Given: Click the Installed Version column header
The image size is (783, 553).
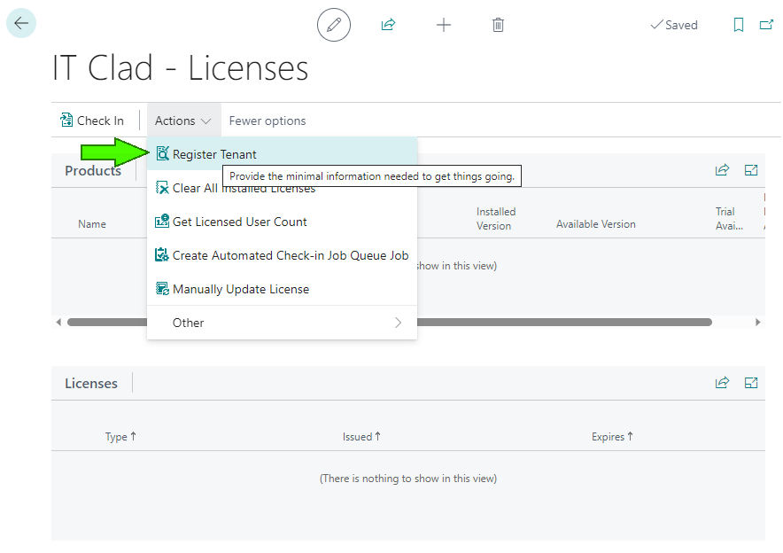Looking at the screenshot, I should [x=496, y=219].
